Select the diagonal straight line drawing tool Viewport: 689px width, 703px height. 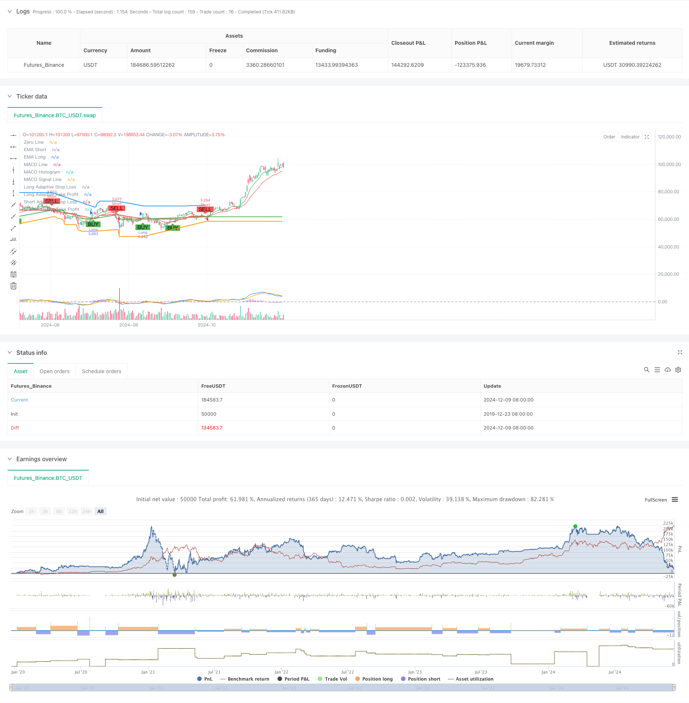coord(13,205)
